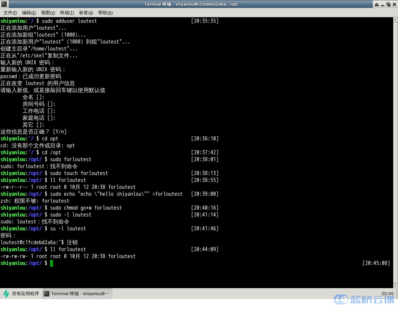Open the 标签(A) menu
This screenshot has height=310, width=398.
coord(86,13)
